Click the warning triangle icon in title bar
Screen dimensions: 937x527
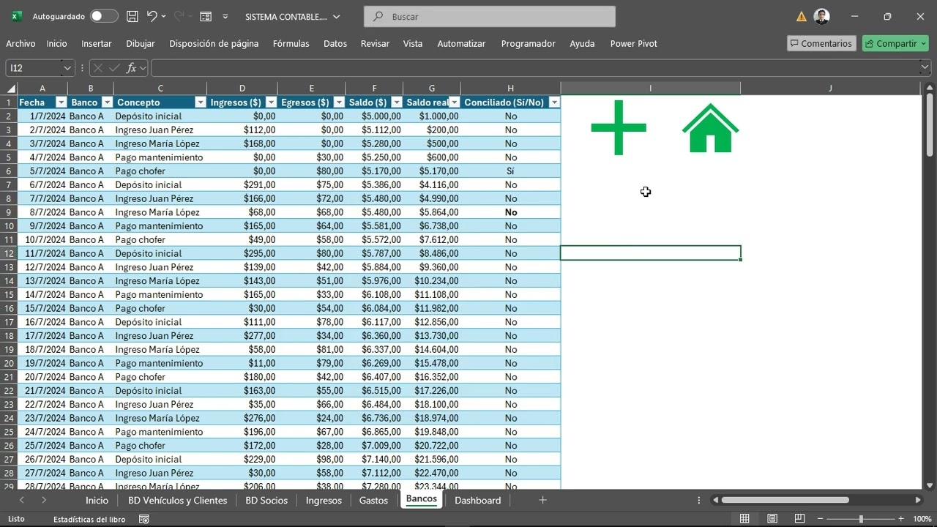point(801,16)
